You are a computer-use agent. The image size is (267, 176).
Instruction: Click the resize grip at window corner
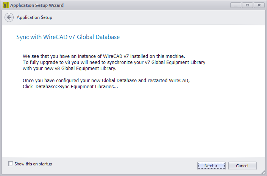tap(263, 172)
